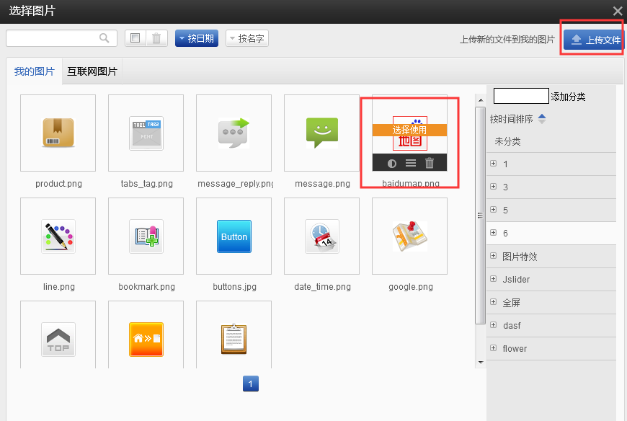Toggle the select-all checkbox in toolbar
The width and height of the screenshot is (627, 421).
(x=135, y=38)
